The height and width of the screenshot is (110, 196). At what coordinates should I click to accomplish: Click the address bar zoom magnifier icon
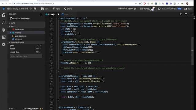[x=136, y=3]
